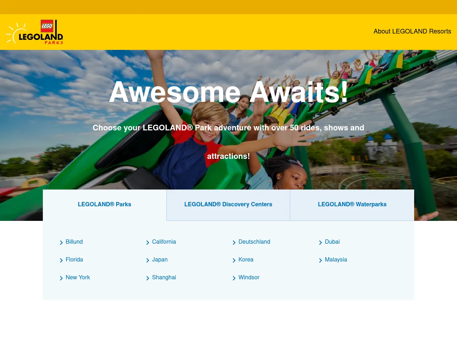The image size is (457, 342).
Task: Switch to the LEGOLAND Discovery Centers tab
Action: pos(228,205)
